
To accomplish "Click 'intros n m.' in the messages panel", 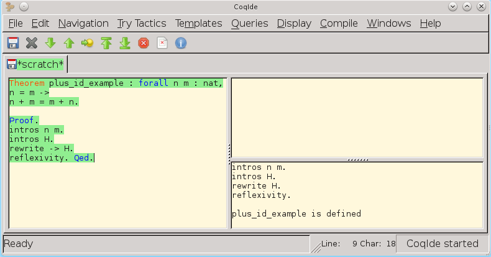I will [x=259, y=167].
